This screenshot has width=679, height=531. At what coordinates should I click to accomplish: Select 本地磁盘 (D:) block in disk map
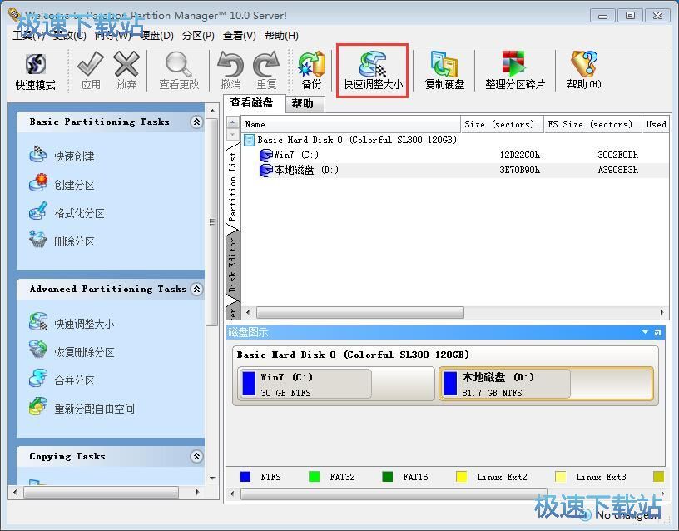coord(547,385)
